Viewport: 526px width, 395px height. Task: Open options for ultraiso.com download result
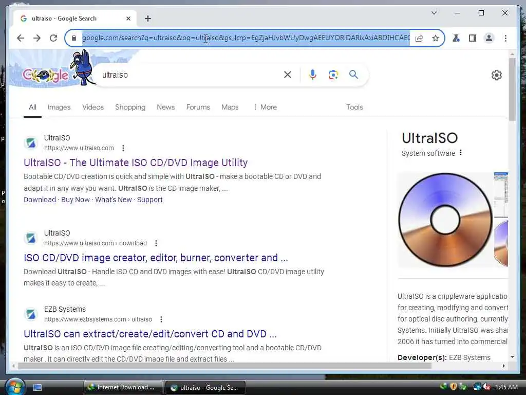click(156, 243)
